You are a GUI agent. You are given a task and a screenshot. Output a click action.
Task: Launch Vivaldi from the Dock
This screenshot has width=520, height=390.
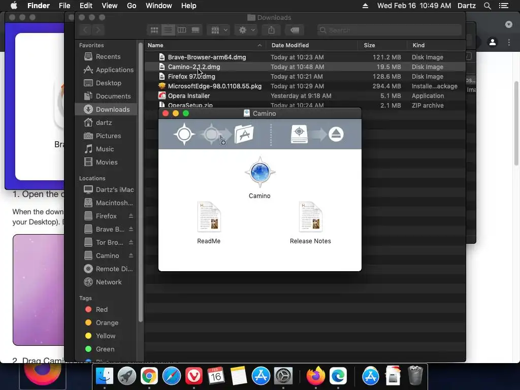coord(193,376)
